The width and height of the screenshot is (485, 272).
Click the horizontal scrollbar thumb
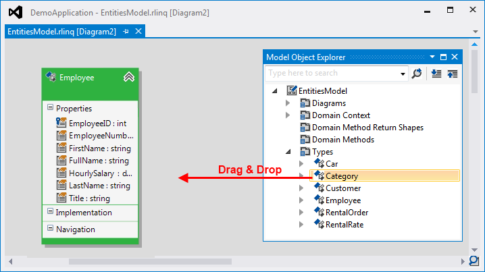click(150, 261)
